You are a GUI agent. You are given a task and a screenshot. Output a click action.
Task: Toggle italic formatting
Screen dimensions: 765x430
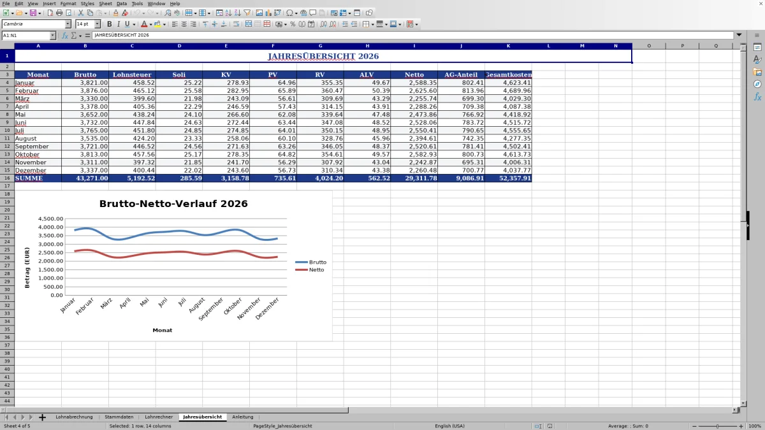[118, 24]
